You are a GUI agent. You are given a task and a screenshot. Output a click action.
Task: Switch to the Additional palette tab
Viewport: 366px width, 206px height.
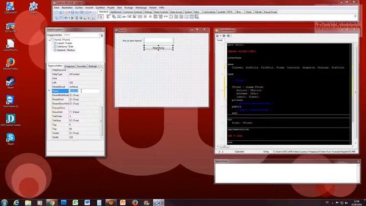click(116, 12)
